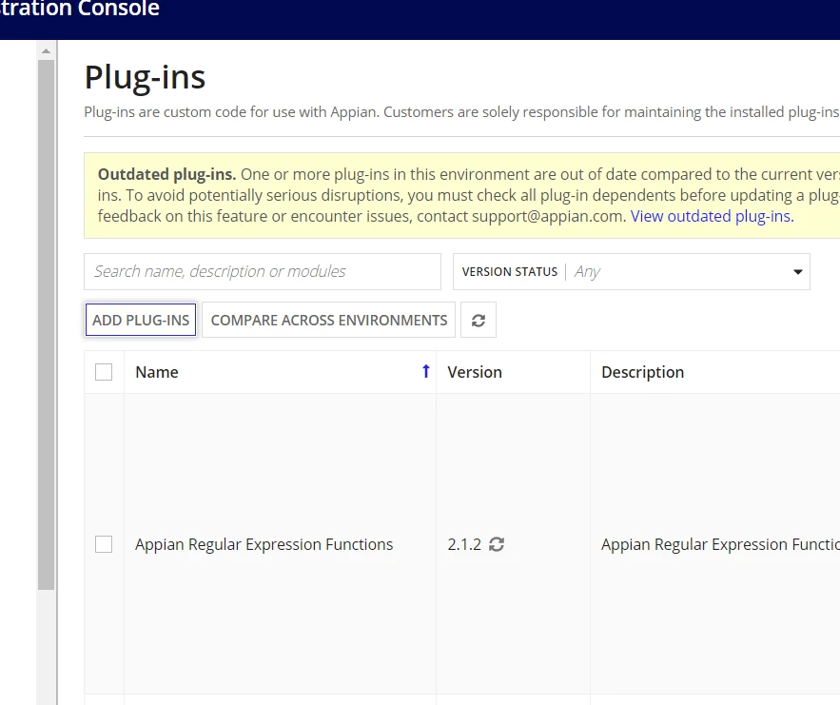The height and width of the screenshot is (705, 840).
Task: Check the Appian Regular Expression Functions row checkbox
Action: click(x=104, y=544)
